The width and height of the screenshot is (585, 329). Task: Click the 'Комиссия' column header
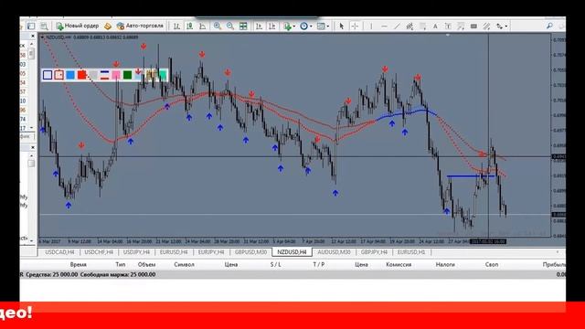coord(399,264)
